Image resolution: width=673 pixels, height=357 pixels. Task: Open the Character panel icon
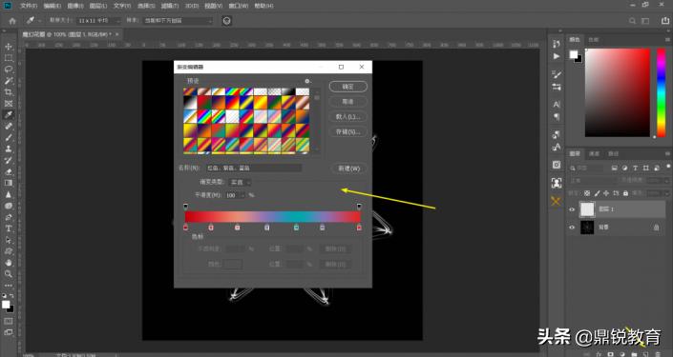[x=557, y=105]
